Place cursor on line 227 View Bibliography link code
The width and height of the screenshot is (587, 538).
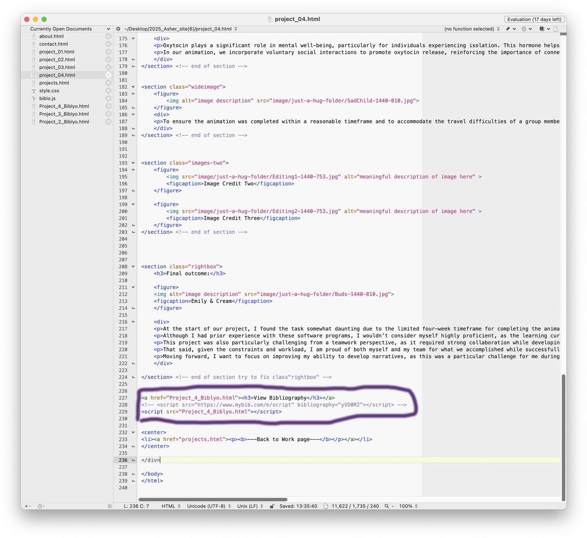click(x=238, y=398)
